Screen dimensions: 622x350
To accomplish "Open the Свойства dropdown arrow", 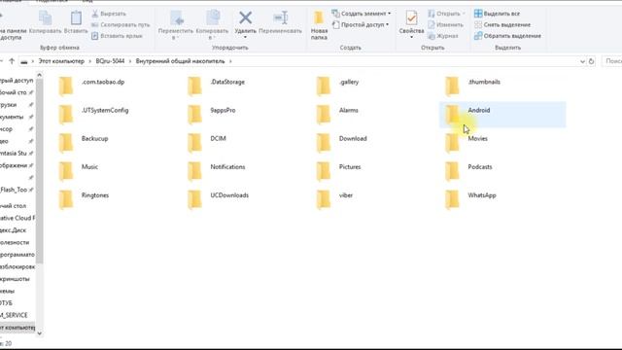I will [x=411, y=37].
